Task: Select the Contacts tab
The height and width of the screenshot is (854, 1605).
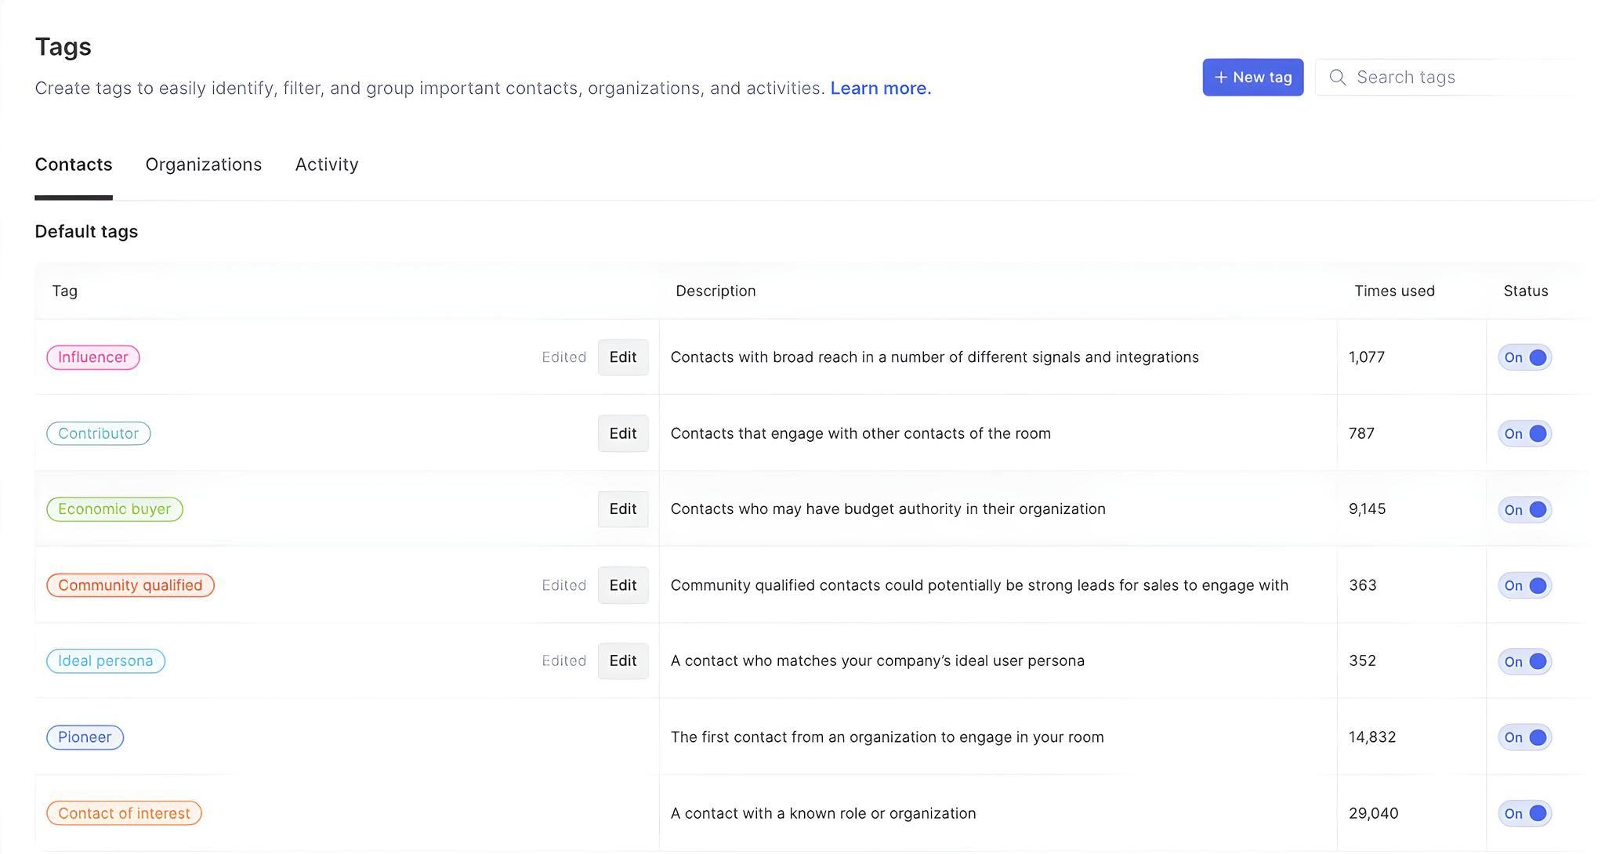Action: click(74, 165)
